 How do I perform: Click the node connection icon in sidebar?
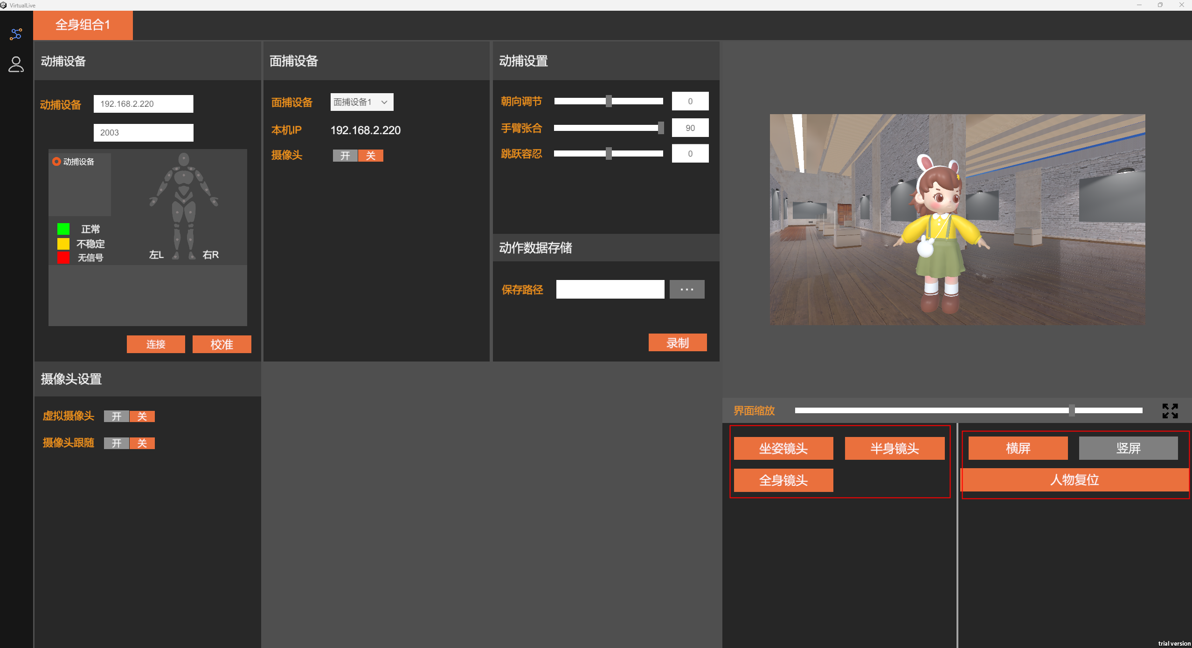tap(16, 34)
